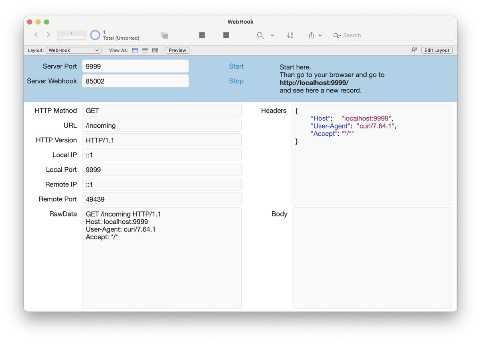Switch to Form View icon
This screenshot has width=481, height=343.
click(x=134, y=50)
